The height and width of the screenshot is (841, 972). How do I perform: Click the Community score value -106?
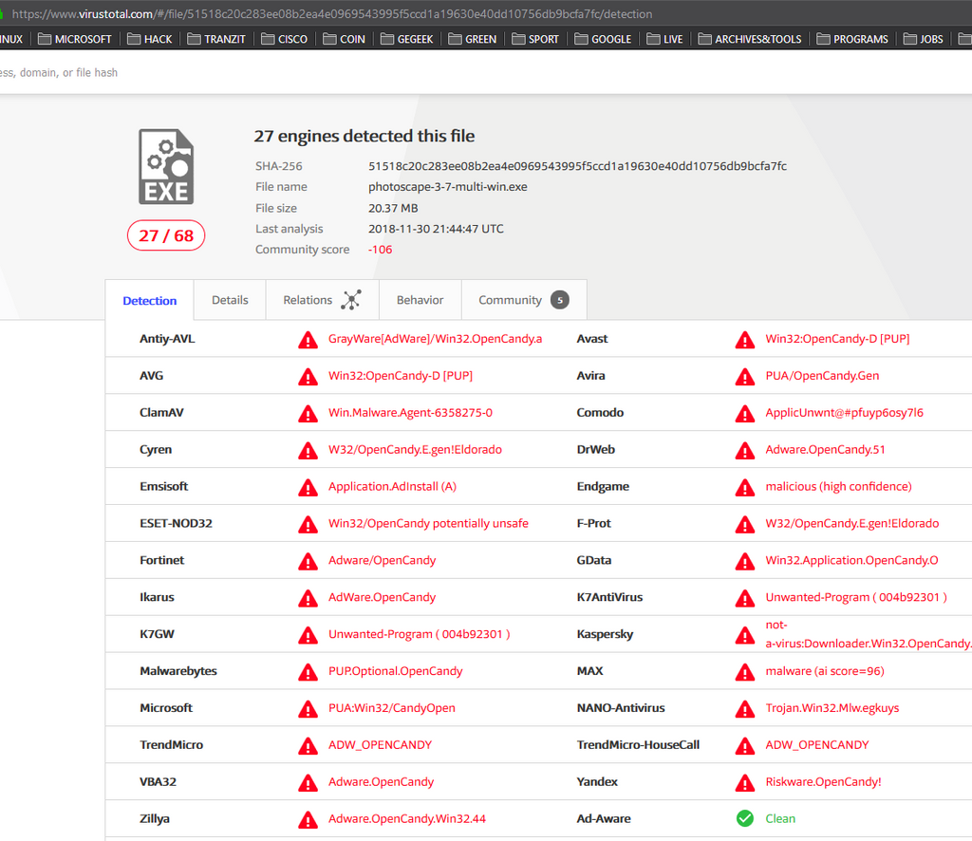click(380, 250)
